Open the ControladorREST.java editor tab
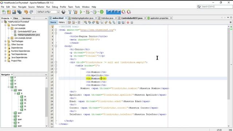The height and width of the screenshot is (131, 233). (x=132, y=18)
